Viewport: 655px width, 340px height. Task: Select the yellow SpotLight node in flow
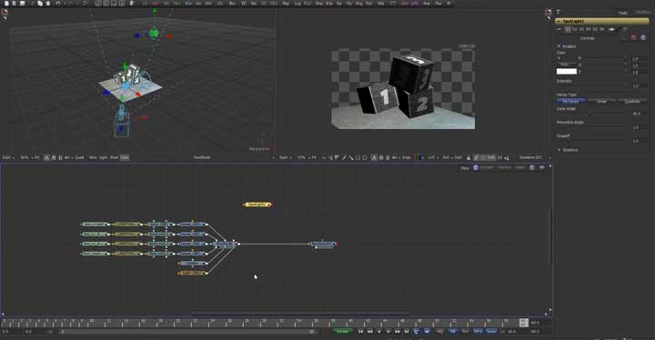click(257, 205)
